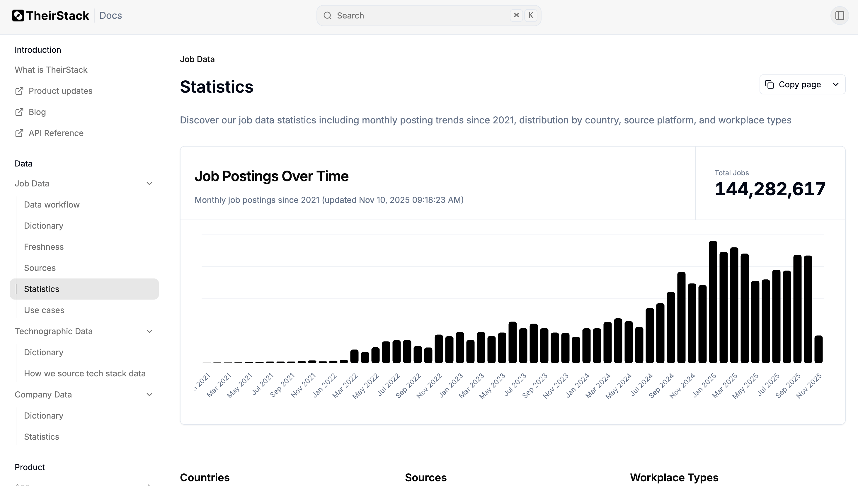The image size is (858, 486).
Task: Click the copy icon inside Copy page button
Action: pyautogui.click(x=770, y=84)
